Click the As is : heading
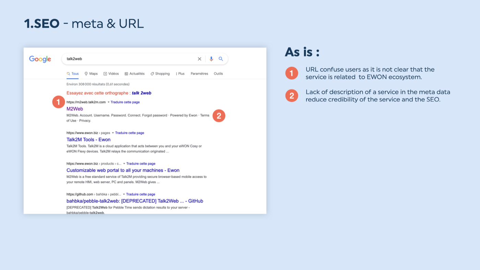The height and width of the screenshot is (270, 480). tap(302, 52)
